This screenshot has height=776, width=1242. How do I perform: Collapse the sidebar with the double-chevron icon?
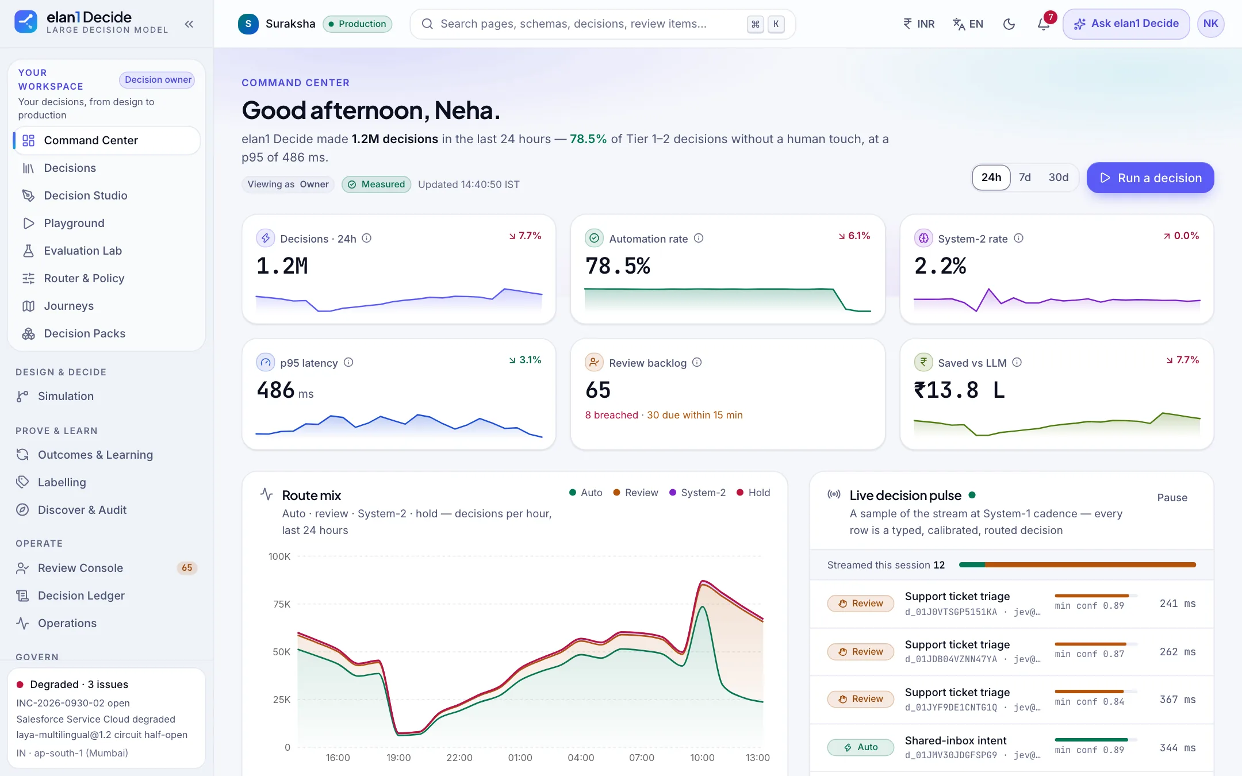(x=189, y=24)
